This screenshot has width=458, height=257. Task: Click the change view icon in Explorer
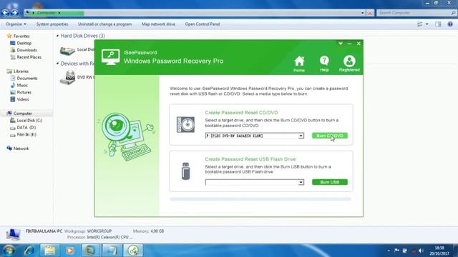[420, 24]
